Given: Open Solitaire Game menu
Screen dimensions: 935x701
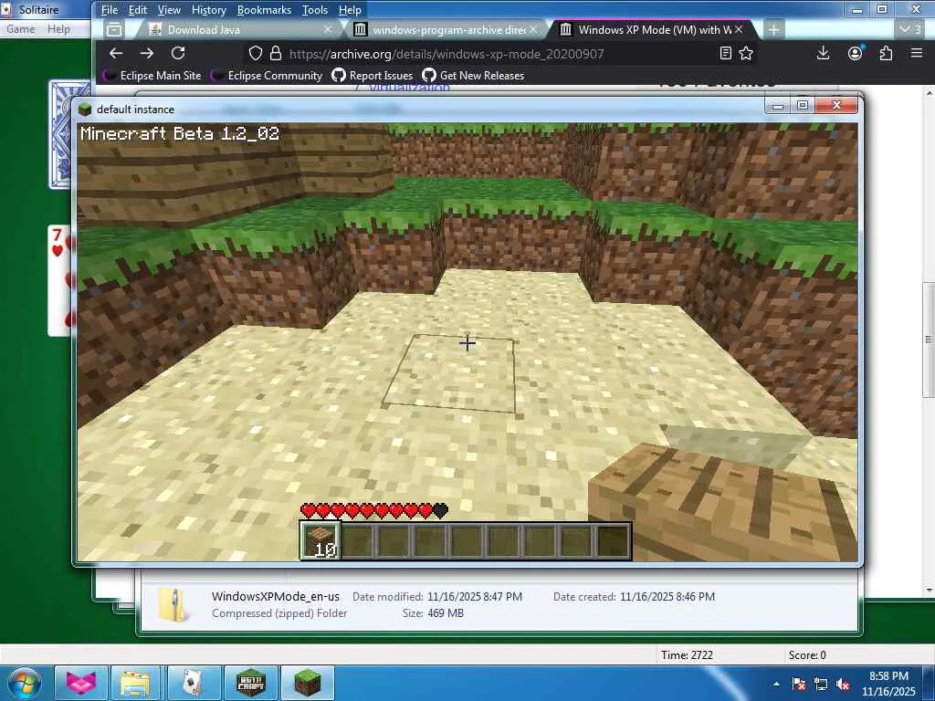Looking at the screenshot, I should [x=21, y=29].
